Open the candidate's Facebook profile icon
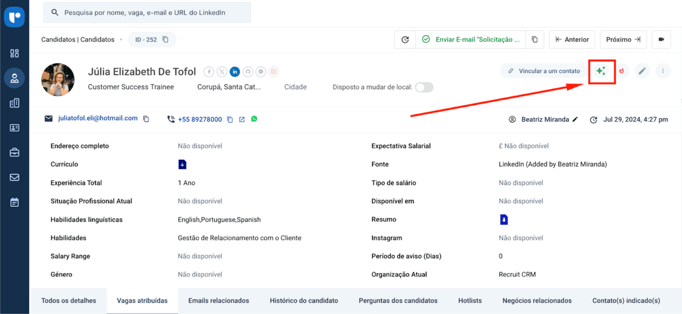This screenshot has width=682, height=314. pos(209,72)
